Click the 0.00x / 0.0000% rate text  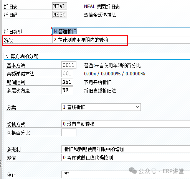coord(114,74)
